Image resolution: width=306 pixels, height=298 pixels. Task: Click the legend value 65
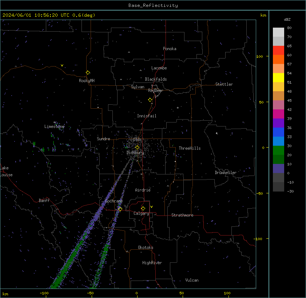[289, 46]
